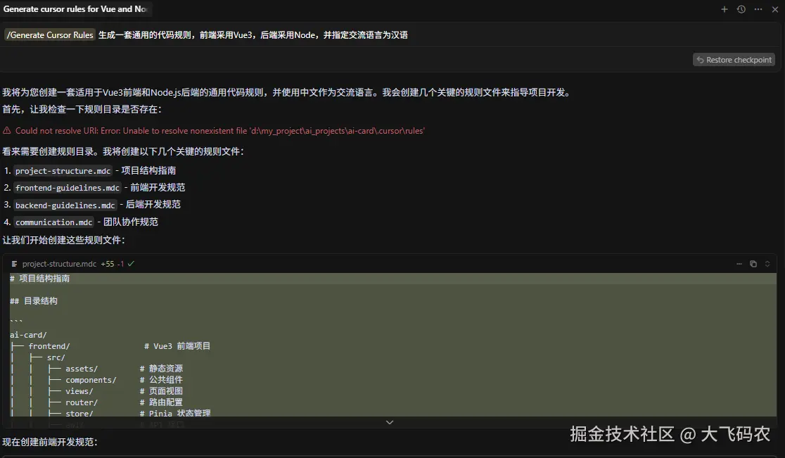Open more options ellipsis in chat header
The height and width of the screenshot is (458, 785).
pos(758,9)
